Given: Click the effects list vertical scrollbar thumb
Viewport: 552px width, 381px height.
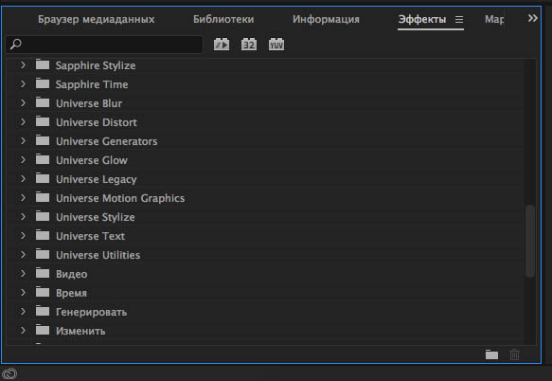Looking at the screenshot, I should pos(530,241).
